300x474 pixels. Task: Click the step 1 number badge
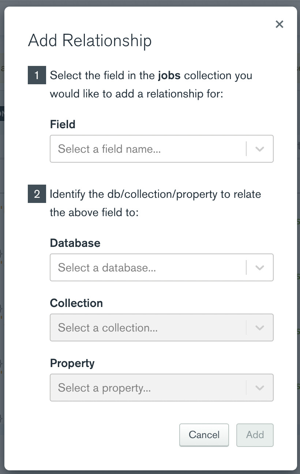click(x=37, y=75)
